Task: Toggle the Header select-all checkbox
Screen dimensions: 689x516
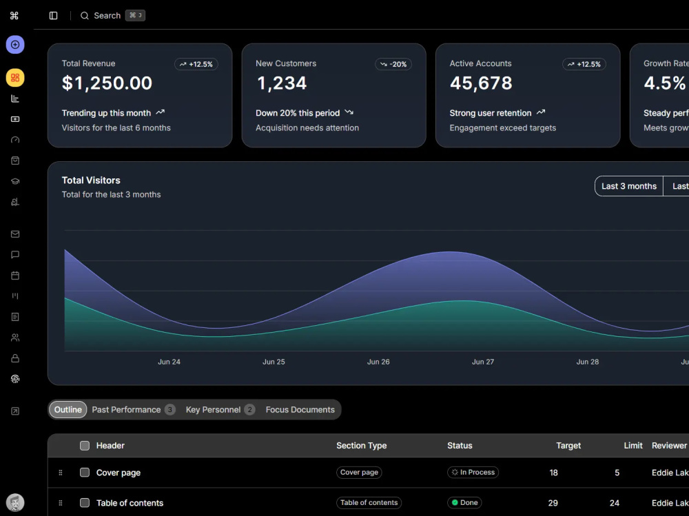Action: pyautogui.click(x=85, y=446)
